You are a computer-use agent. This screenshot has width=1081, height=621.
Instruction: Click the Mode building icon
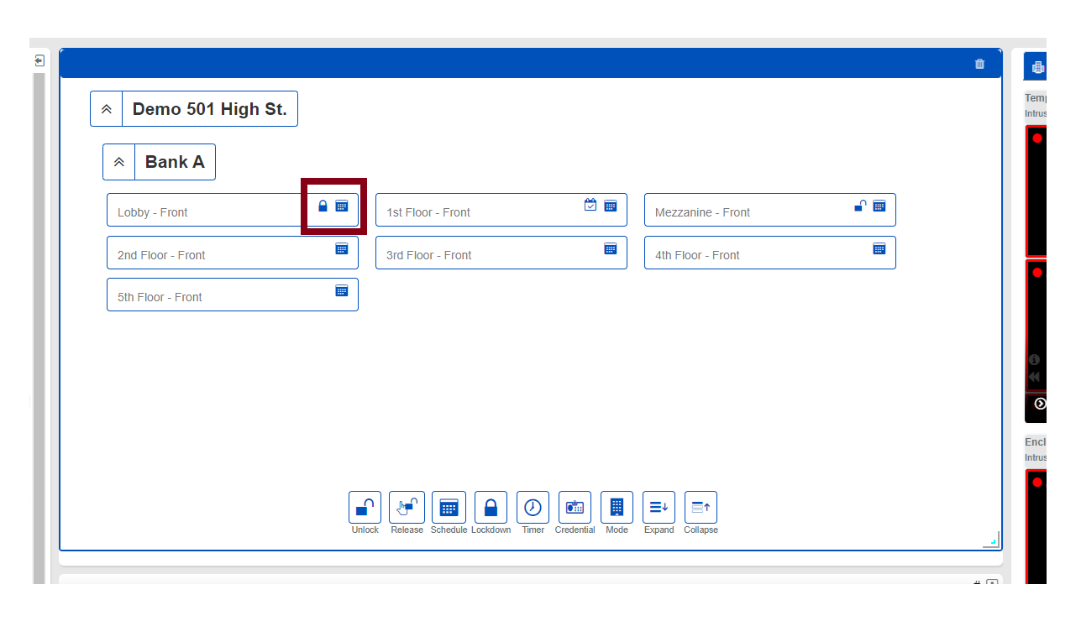pyautogui.click(x=617, y=508)
